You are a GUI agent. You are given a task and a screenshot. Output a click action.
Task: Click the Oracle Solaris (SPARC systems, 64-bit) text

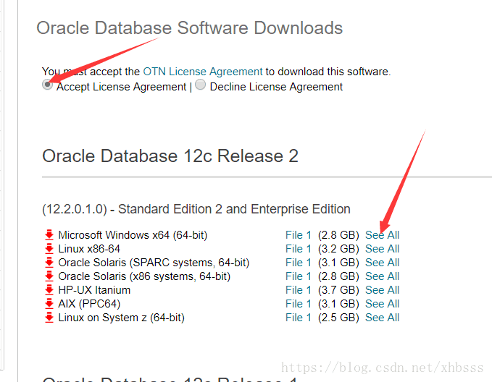tap(154, 263)
